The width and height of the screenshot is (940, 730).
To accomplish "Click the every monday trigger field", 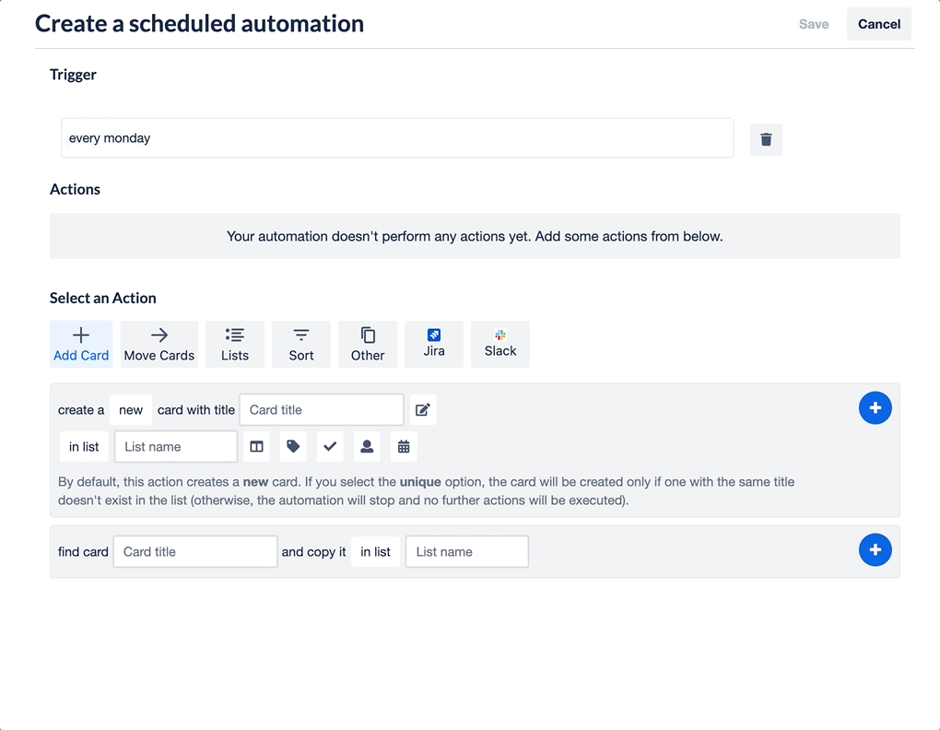I will pyautogui.click(x=396, y=138).
